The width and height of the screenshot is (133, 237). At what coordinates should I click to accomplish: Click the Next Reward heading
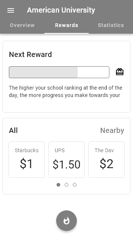(x=30, y=54)
